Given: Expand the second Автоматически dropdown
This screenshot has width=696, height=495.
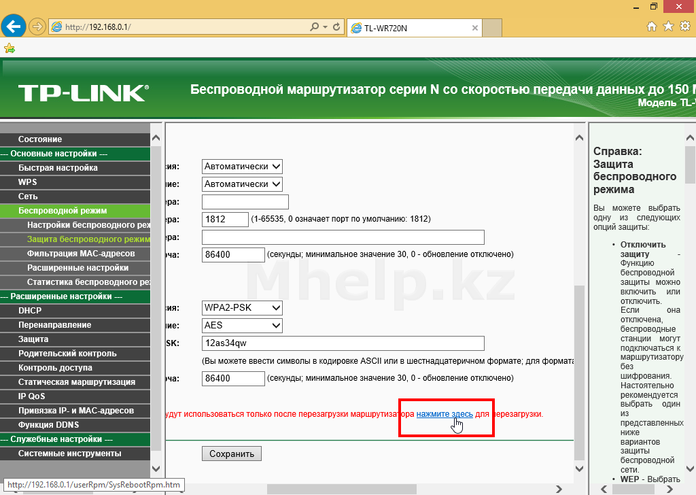Looking at the screenshot, I should tap(242, 184).
